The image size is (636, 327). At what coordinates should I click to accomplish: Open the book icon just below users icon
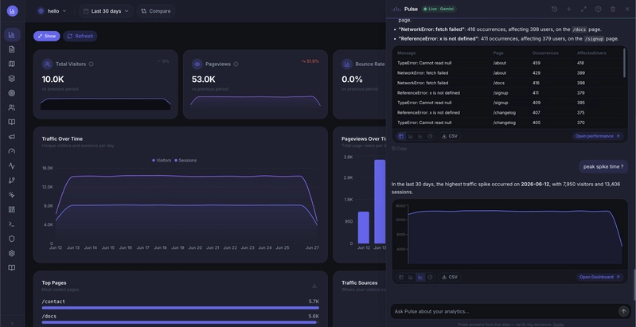coord(12,122)
